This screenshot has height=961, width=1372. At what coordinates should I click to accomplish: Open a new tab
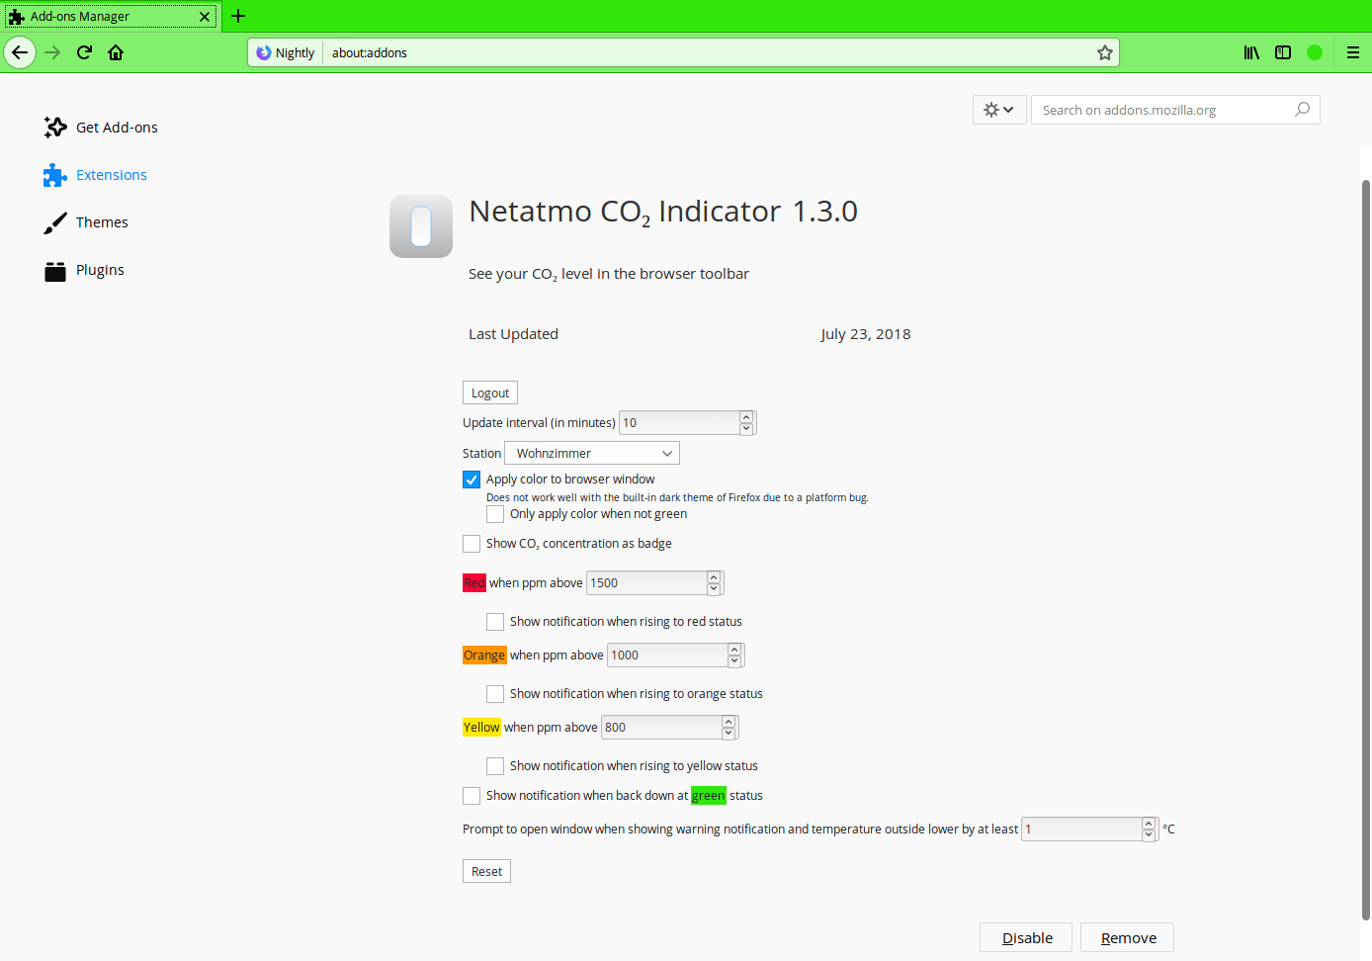238,16
